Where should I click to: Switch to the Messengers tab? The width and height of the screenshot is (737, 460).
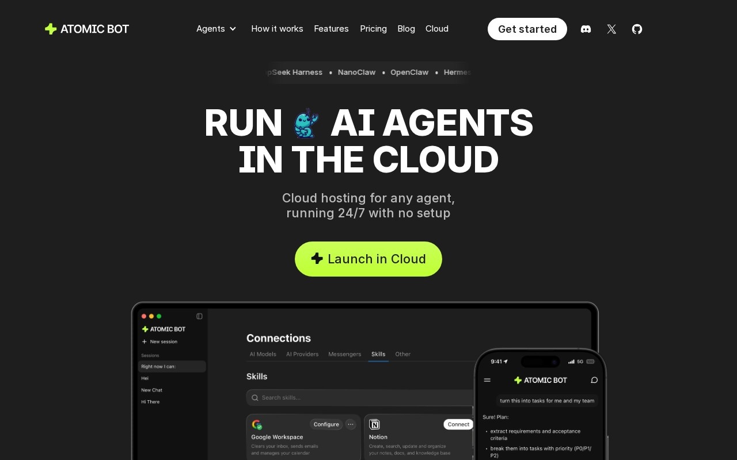(x=345, y=354)
